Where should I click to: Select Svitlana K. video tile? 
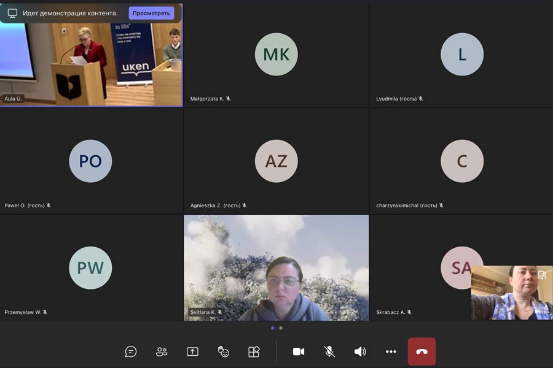(276, 267)
